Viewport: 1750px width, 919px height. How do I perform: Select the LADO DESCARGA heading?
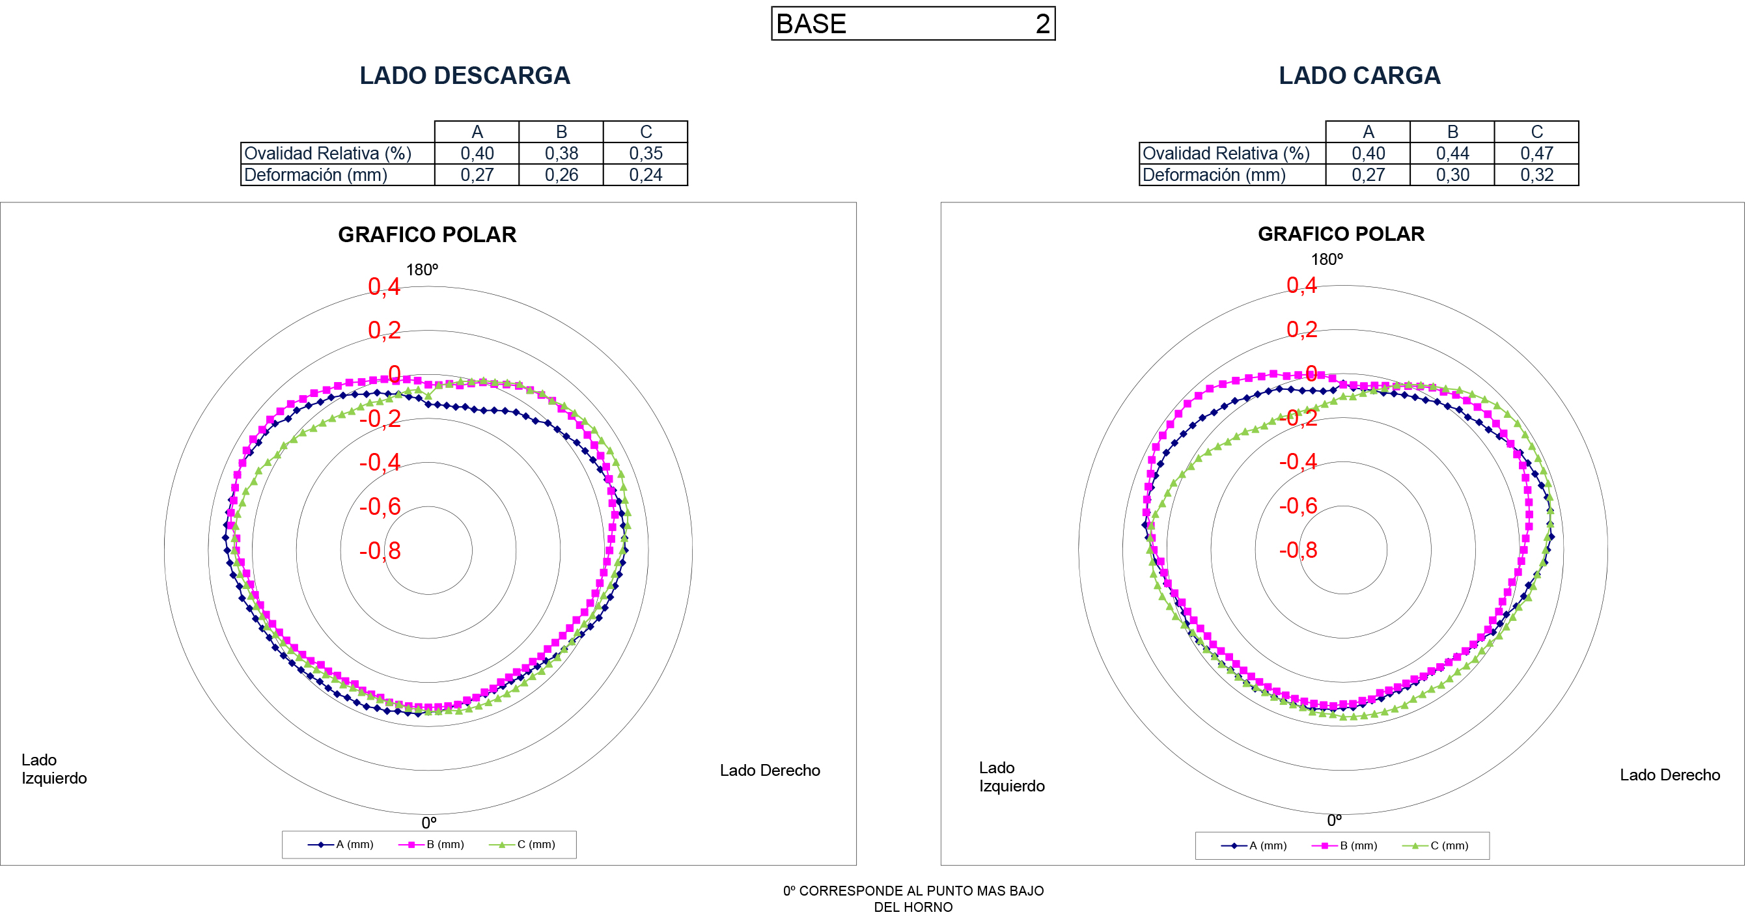(465, 75)
